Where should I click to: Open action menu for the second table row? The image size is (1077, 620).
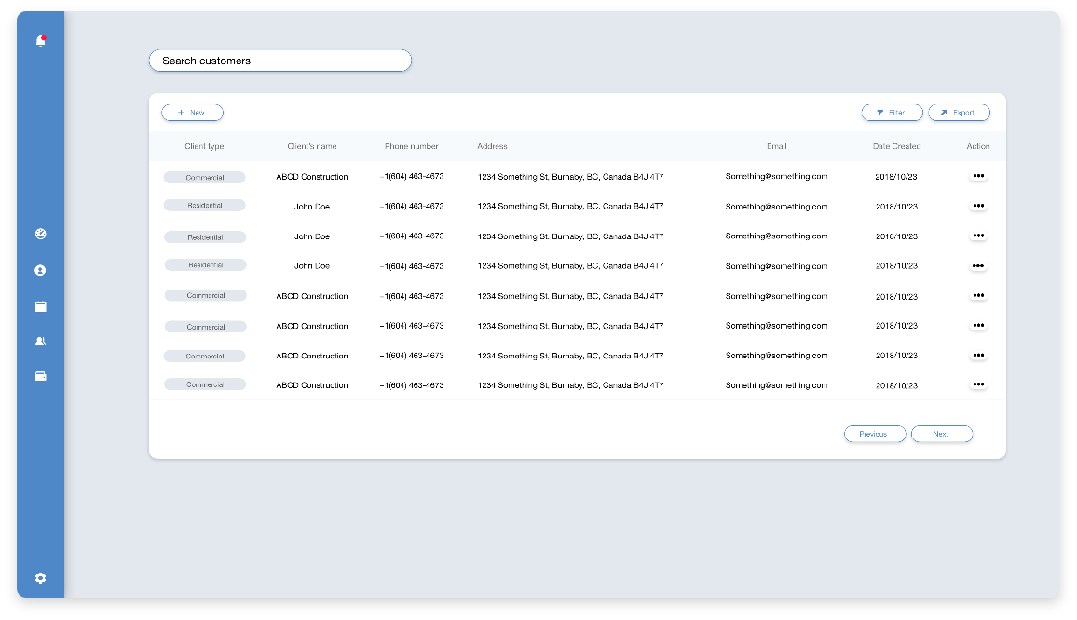978,206
